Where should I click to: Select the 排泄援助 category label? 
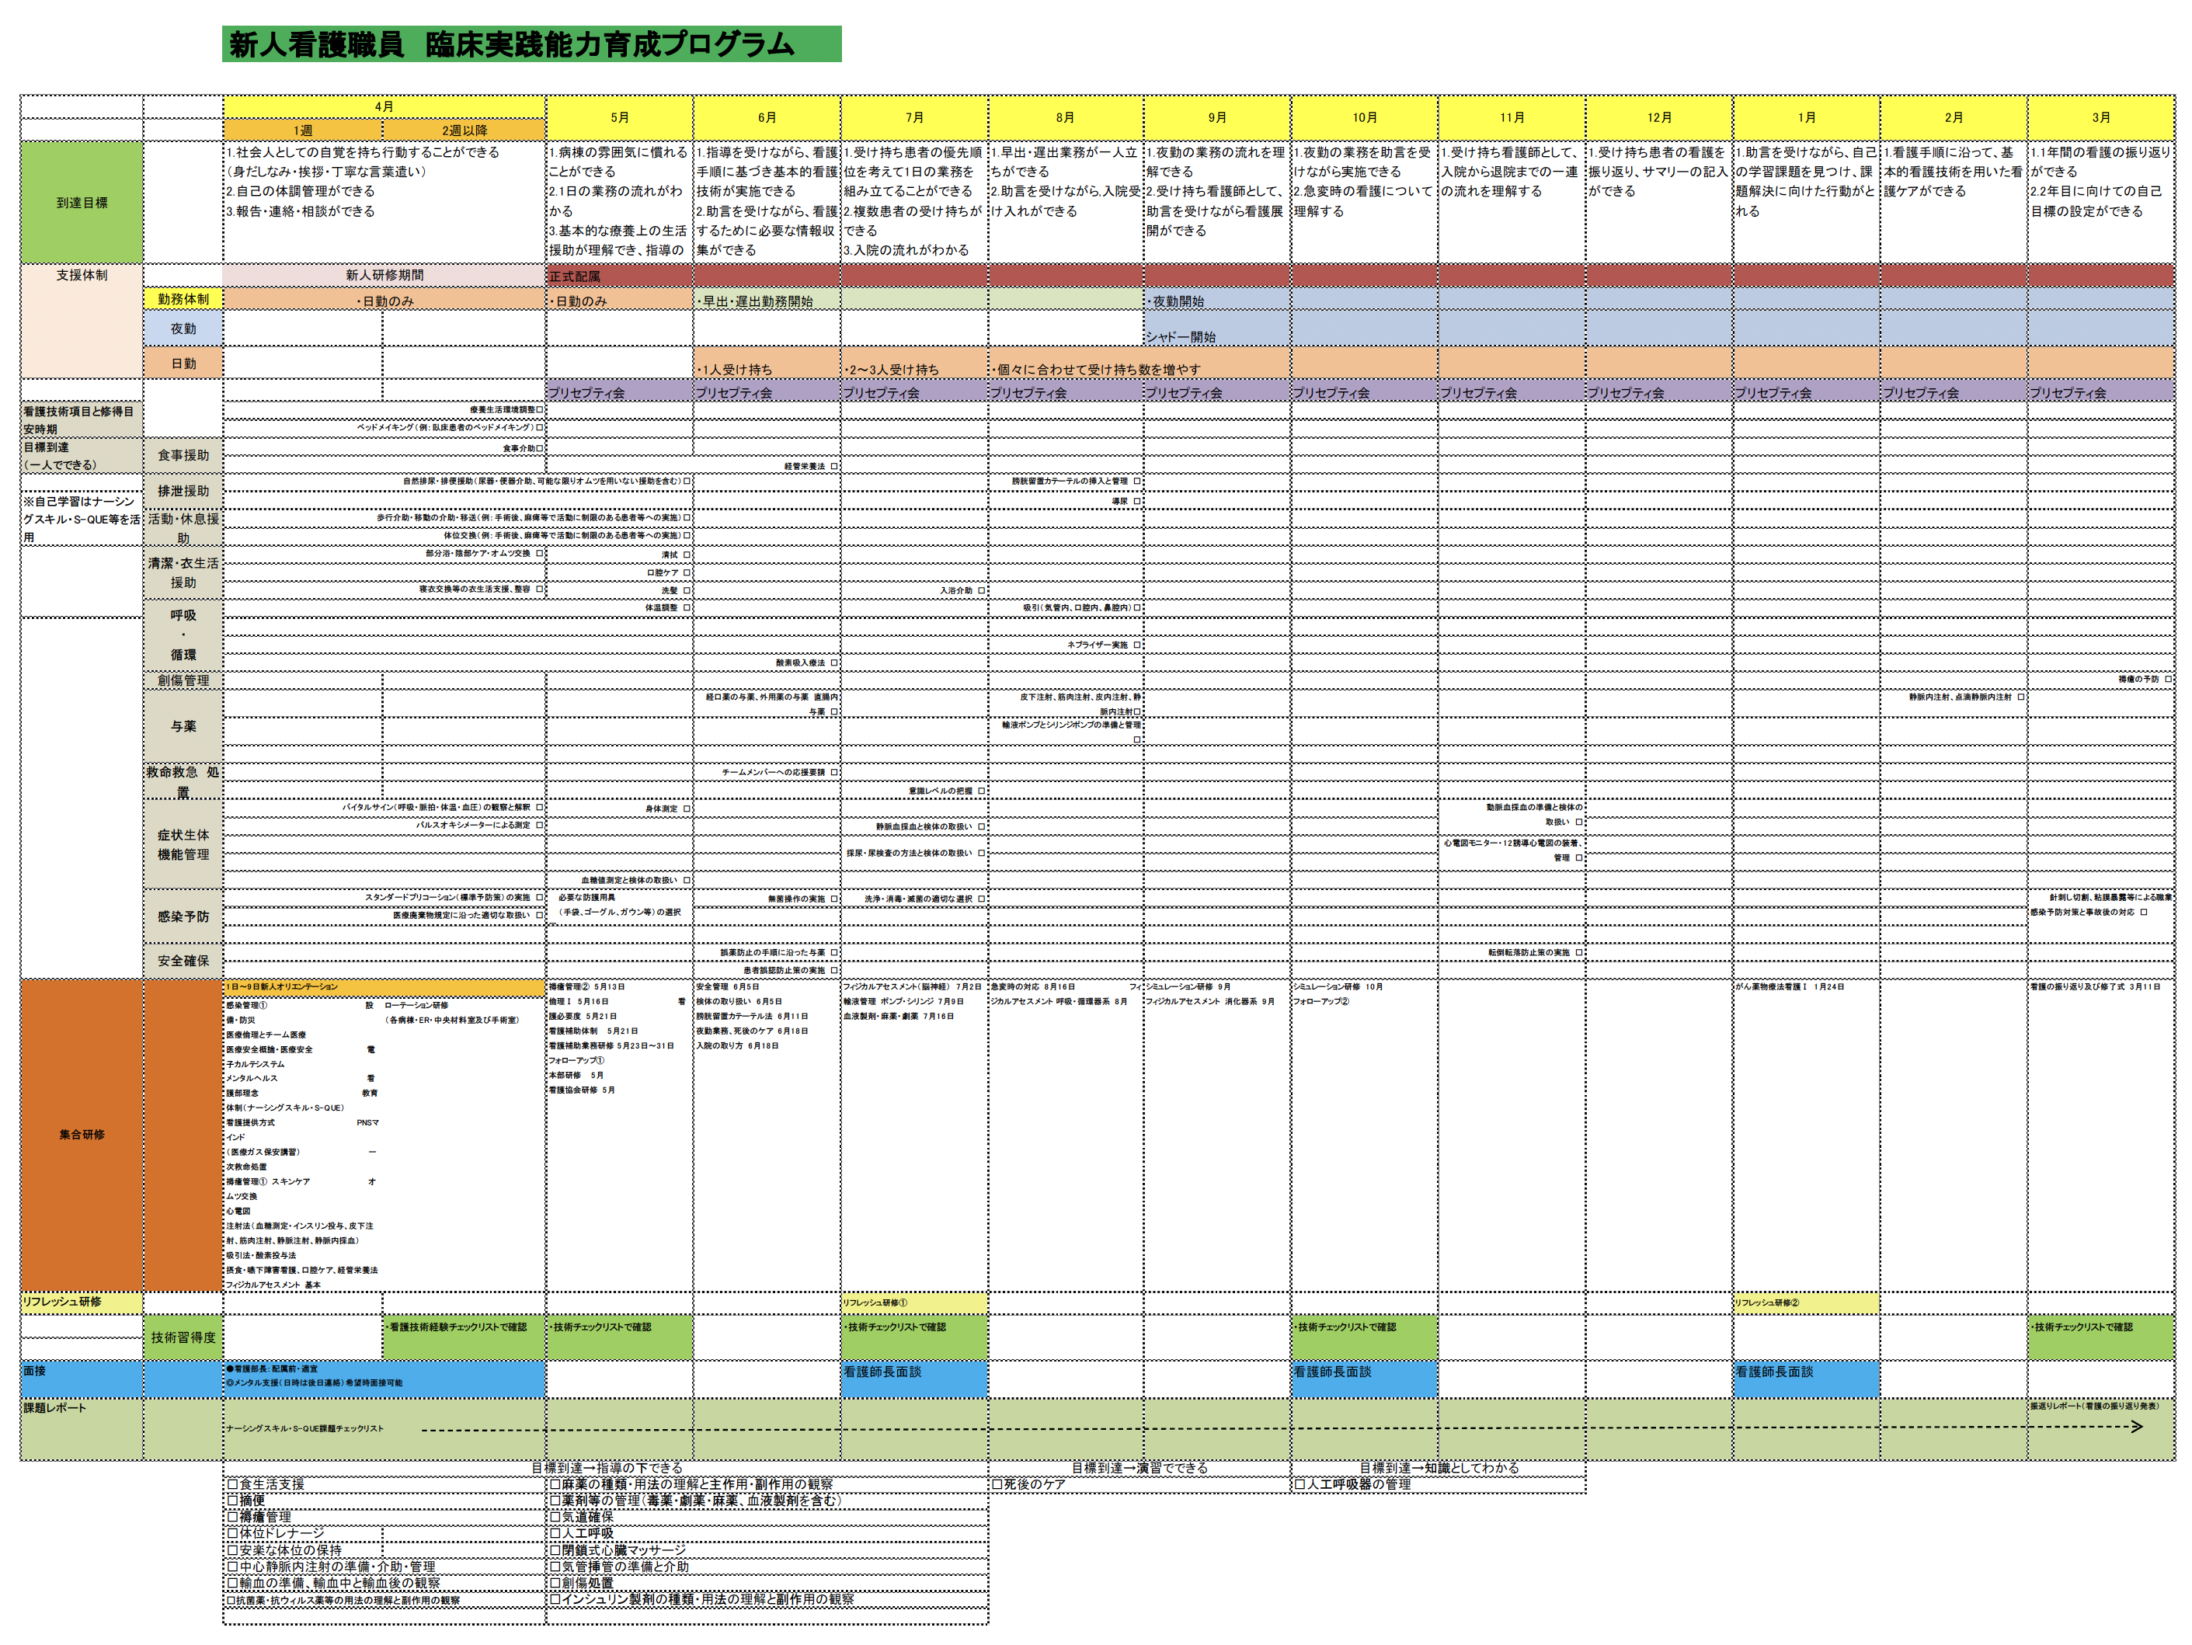[x=183, y=492]
